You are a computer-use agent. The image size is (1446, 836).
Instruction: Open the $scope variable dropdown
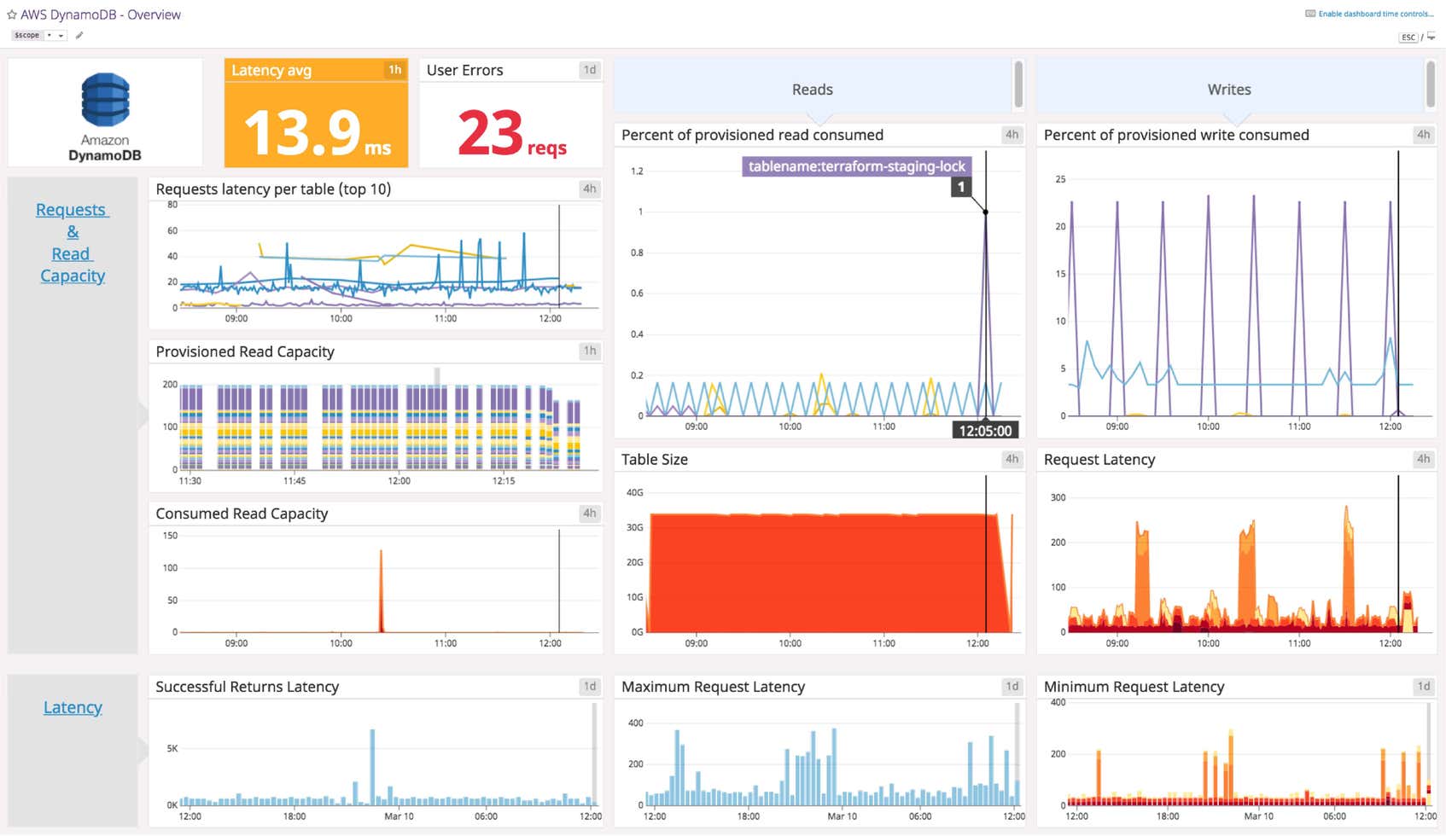[59, 35]
